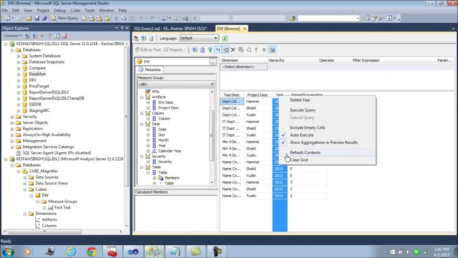Viewport: 458px width, 258px height.
Task: Click the Save disk icon in main toolbar
Action: pyautogui.click(x=37, y=18)
